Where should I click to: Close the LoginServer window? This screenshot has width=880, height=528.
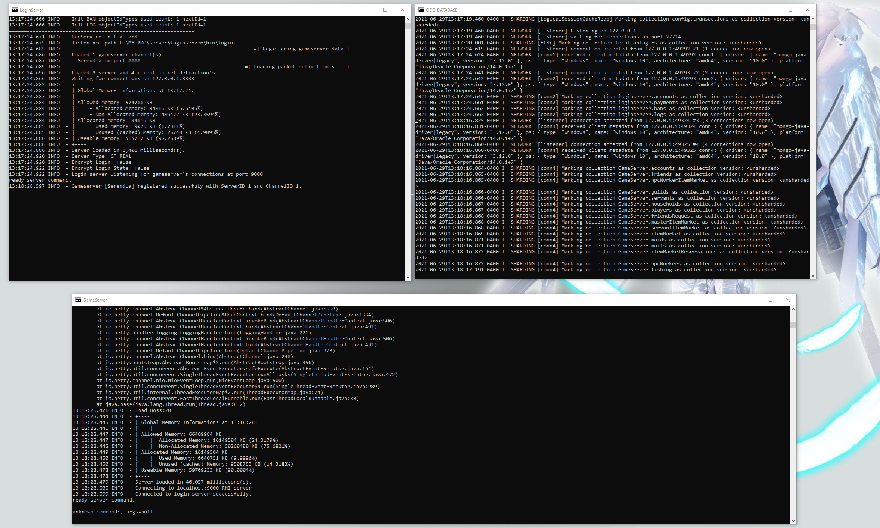click(402, 10)
